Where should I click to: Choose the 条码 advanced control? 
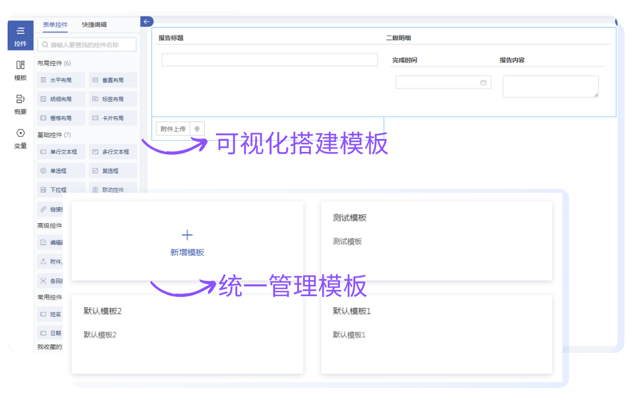click(50, 280)
